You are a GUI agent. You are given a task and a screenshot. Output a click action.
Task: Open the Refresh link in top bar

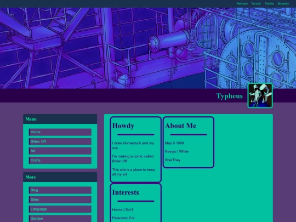pyautogui.click(x=242, y=4)
